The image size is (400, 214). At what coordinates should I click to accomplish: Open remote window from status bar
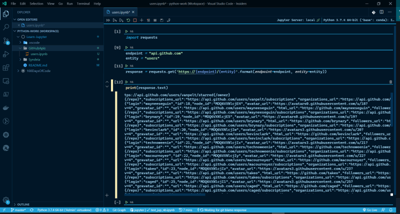point(4,210)
